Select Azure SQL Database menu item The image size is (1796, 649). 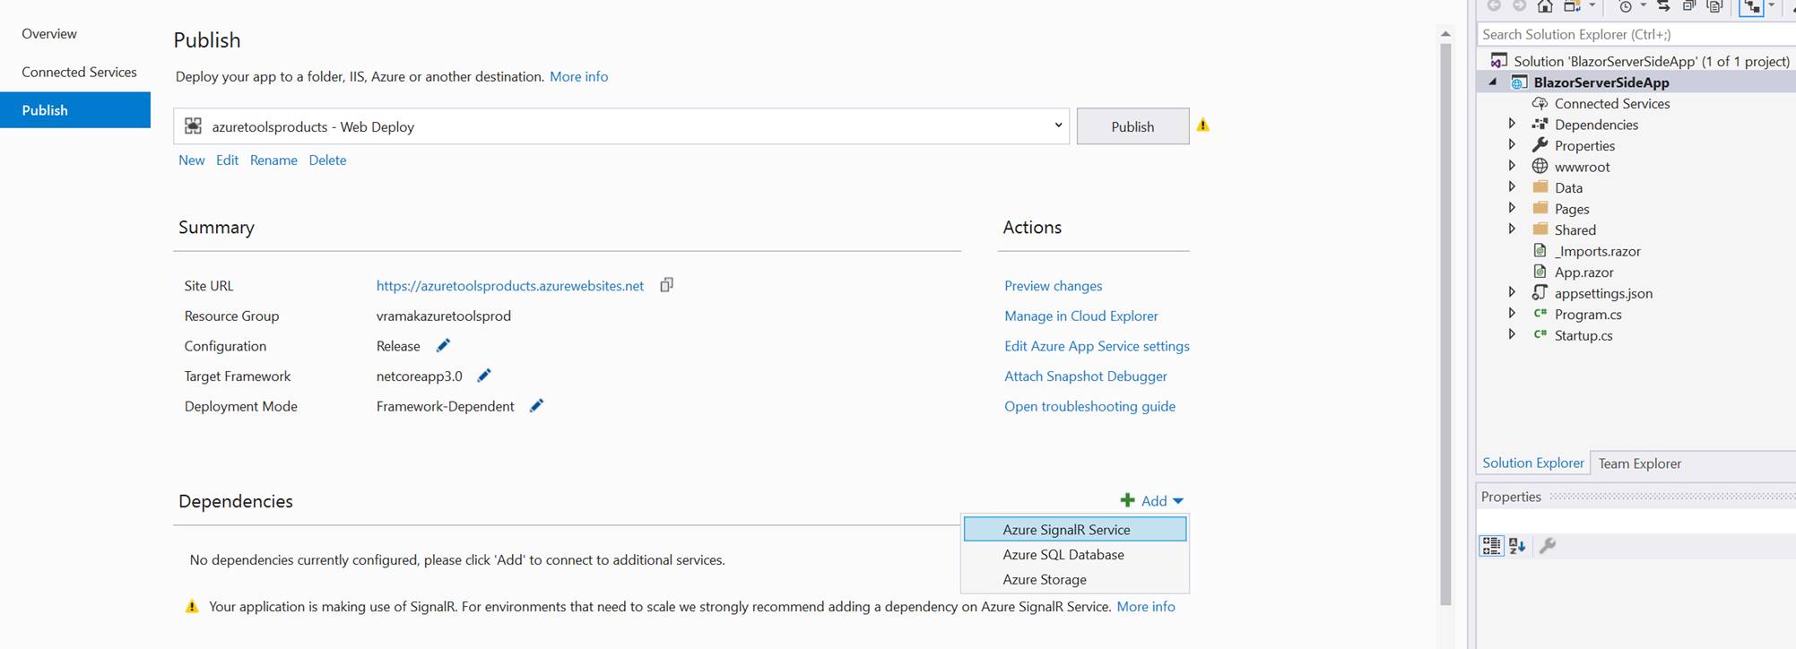pyautogui.click(x=1075, y=554)
